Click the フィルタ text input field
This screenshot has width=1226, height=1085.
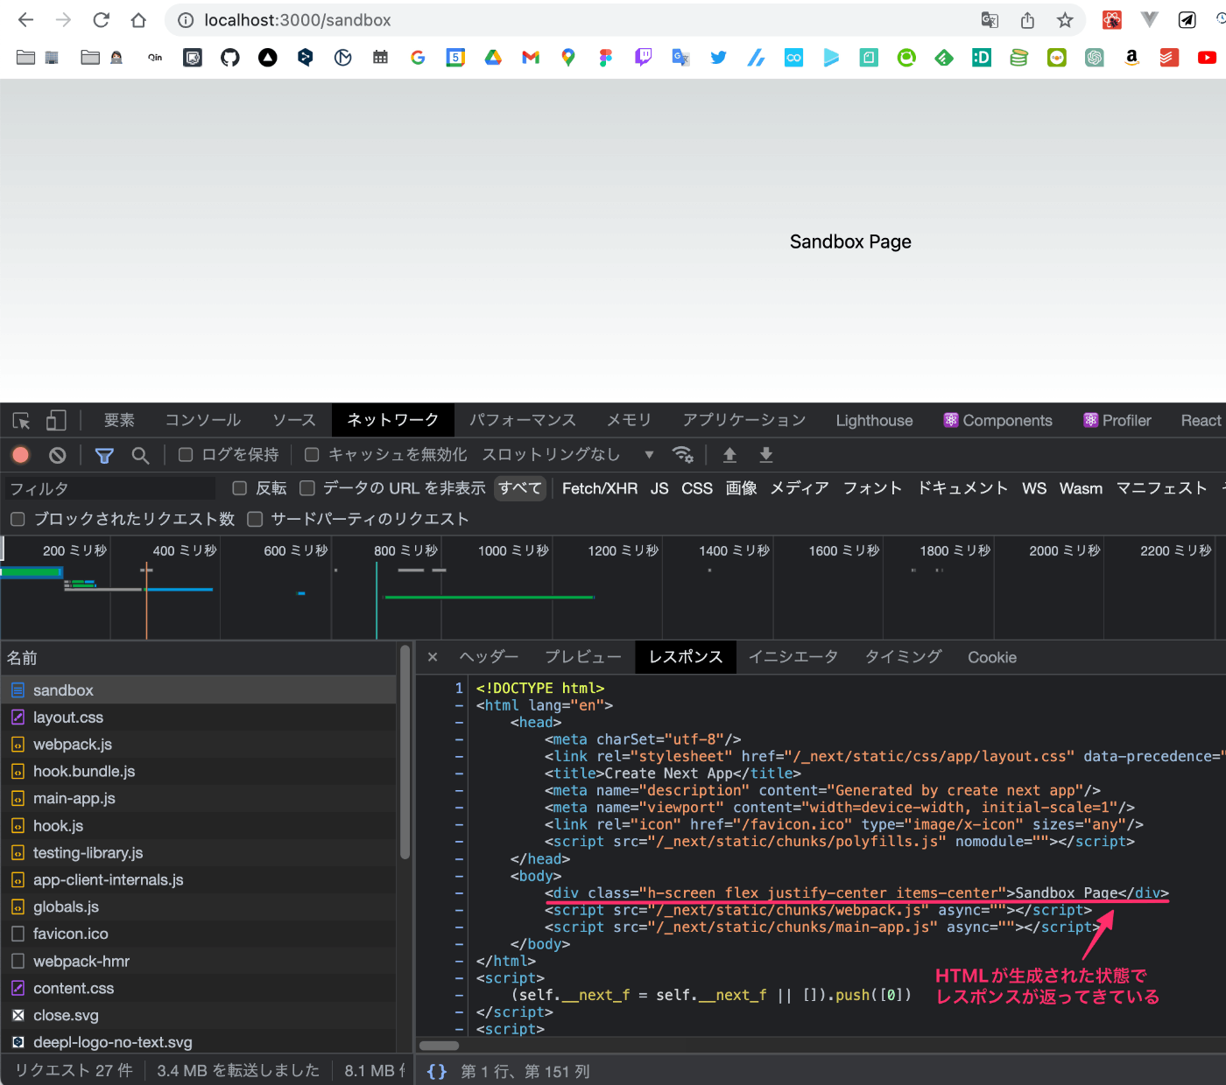(109, 488)
